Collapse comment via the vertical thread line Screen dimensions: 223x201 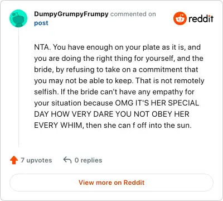click(18, 87)
